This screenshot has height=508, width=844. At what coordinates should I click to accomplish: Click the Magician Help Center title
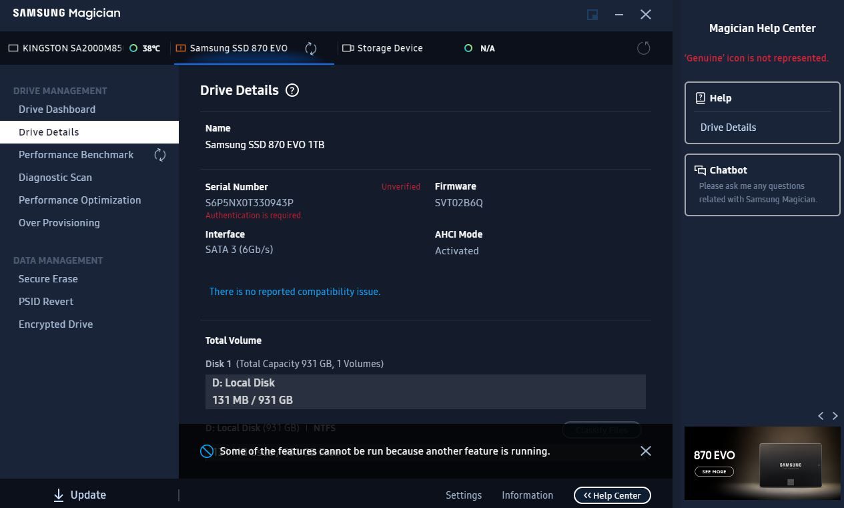click(x=763, y=28)
